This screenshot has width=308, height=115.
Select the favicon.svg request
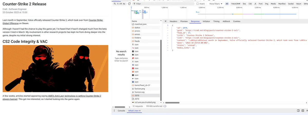[146, 92]
